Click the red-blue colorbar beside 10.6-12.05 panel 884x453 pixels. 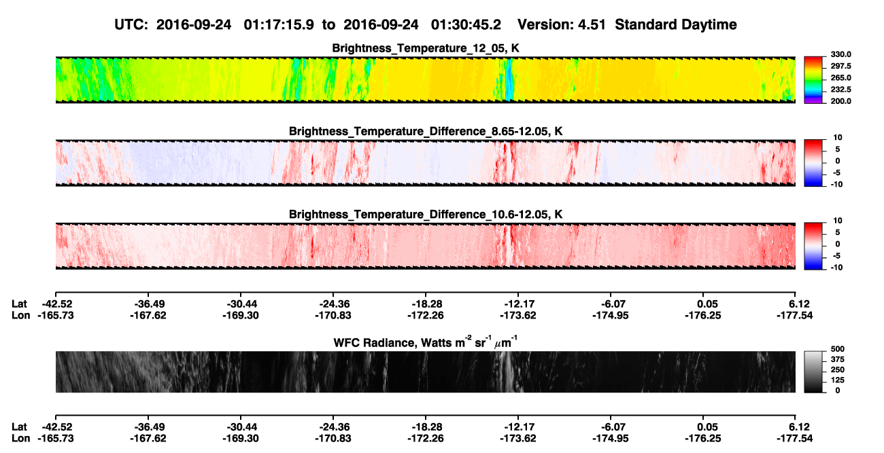(x=813, y=246)
